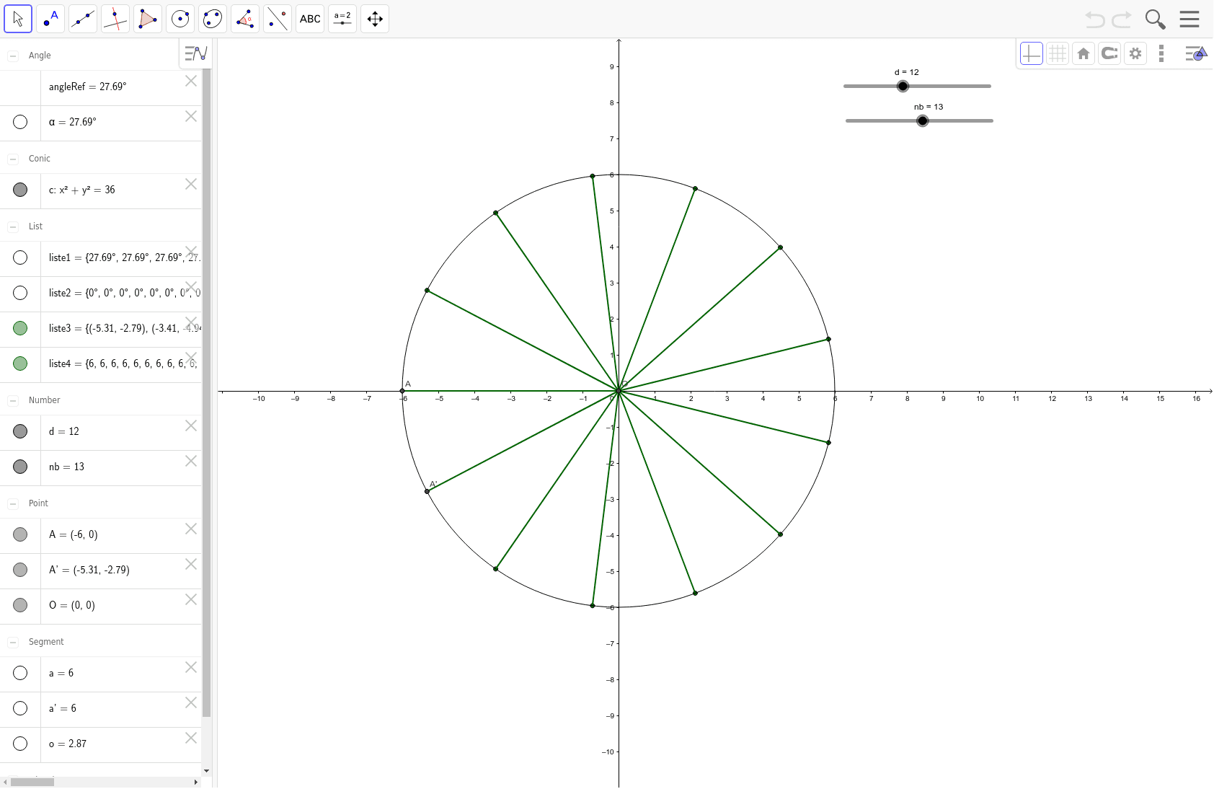Open the main hamburger menu
Viewport: 1214px width, 789px height.
1189,19
